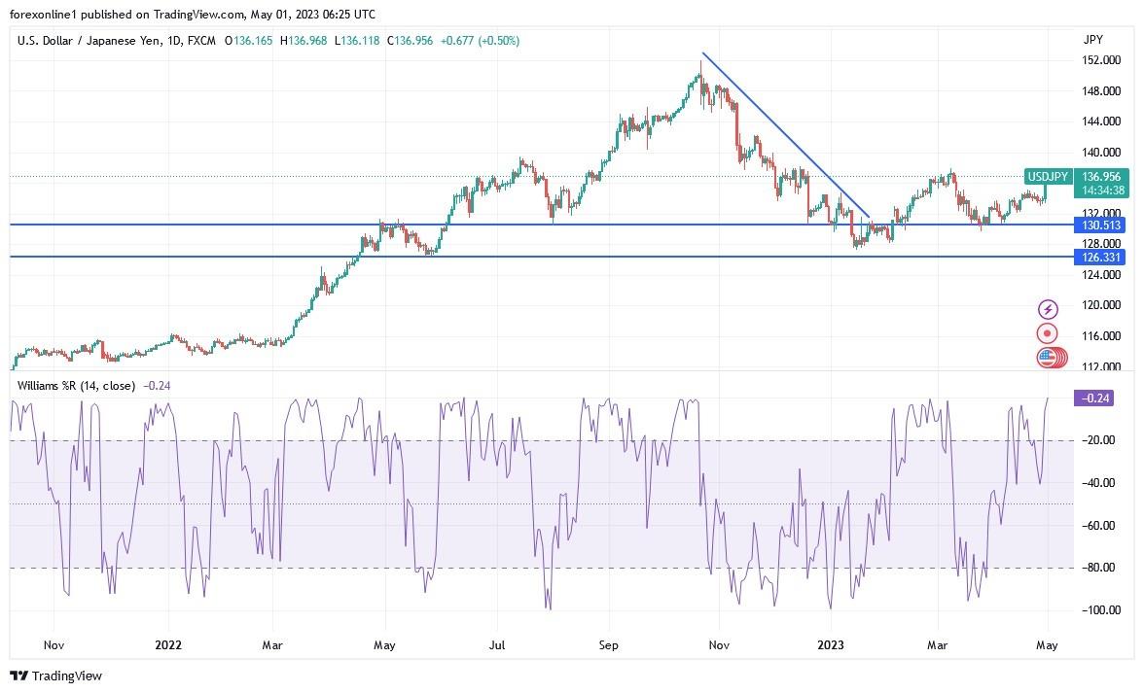Click the lightning bolt alert icon
This screenshot has width=1144, height=693.
coord(1047,309)
